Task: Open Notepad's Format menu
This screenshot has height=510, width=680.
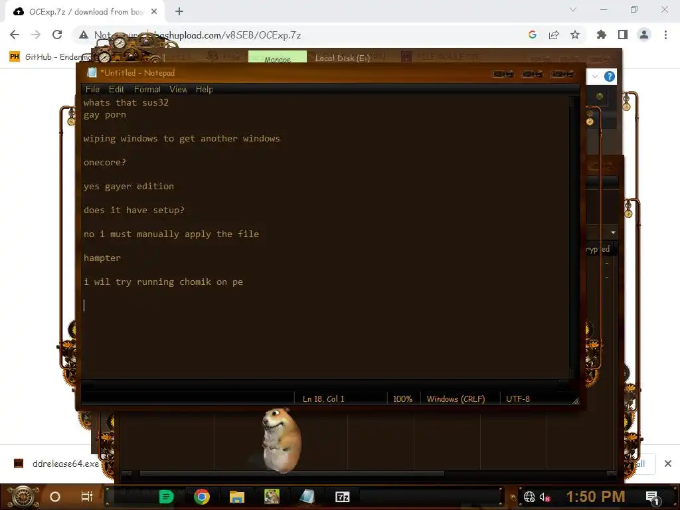Action: coord(147,90)
